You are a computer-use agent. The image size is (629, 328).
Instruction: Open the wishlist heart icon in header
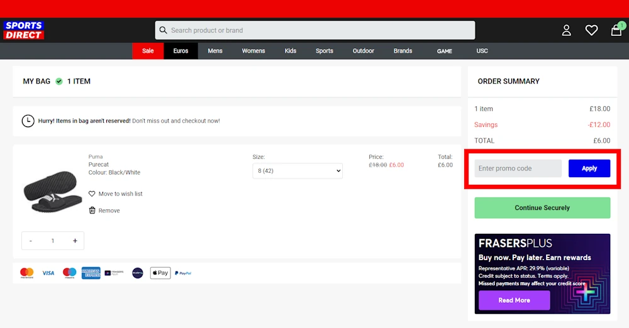[591, 30]
